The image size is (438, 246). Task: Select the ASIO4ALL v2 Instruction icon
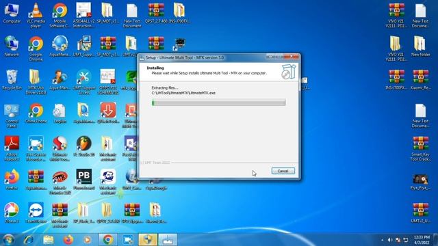83,15
